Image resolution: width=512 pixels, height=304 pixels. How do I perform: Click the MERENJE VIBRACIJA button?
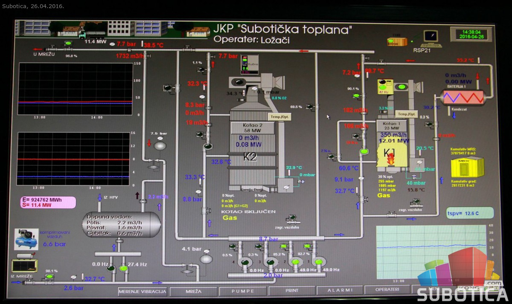tap(142, 291)
